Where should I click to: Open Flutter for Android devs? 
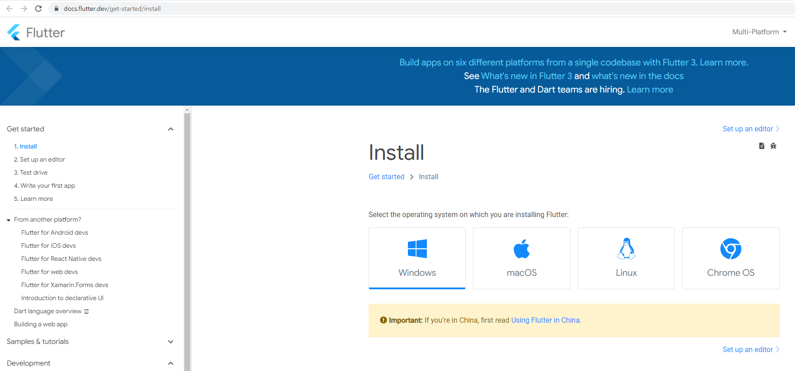tap(55, 232)
